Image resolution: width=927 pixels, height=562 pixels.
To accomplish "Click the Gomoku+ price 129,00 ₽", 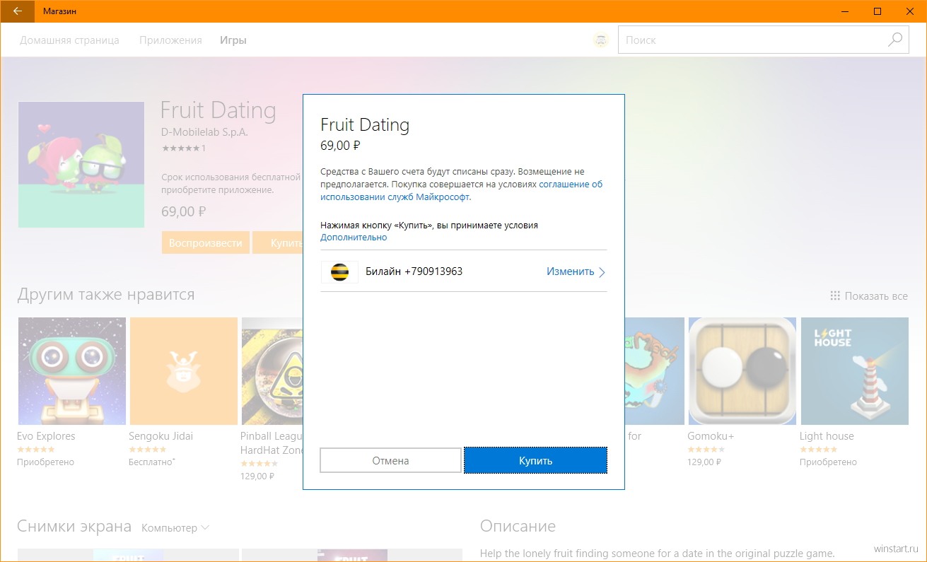I will [704, 462].
